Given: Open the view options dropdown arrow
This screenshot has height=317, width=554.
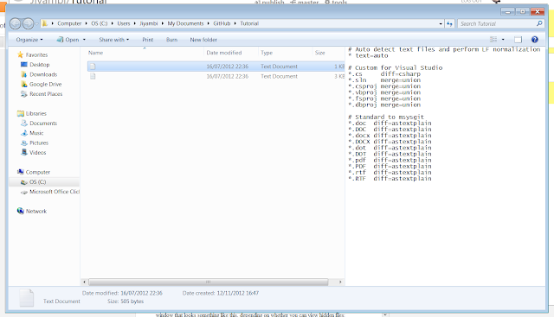Looking at the screenshot, I should click(x=503, y=40).
